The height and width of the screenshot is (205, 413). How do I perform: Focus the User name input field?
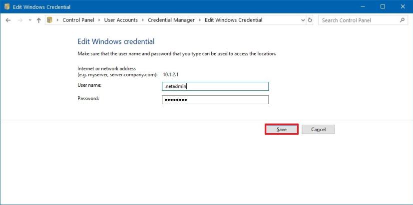click(215, 86)
